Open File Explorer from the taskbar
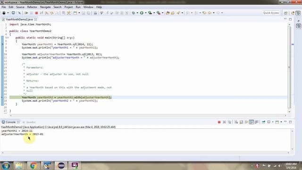The image size is (302, 170). pos(19,166)
